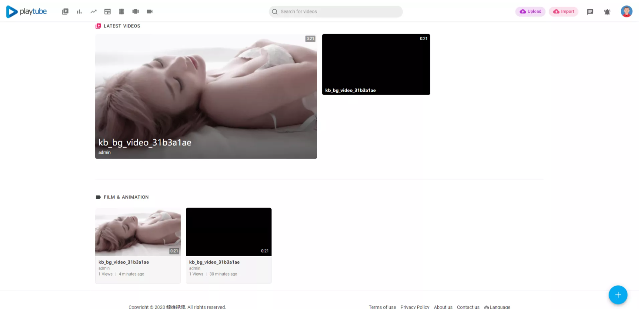Open the messages chat icon
Screen dimensions: 639x309
pyautogui.click(x=590, y=12)
